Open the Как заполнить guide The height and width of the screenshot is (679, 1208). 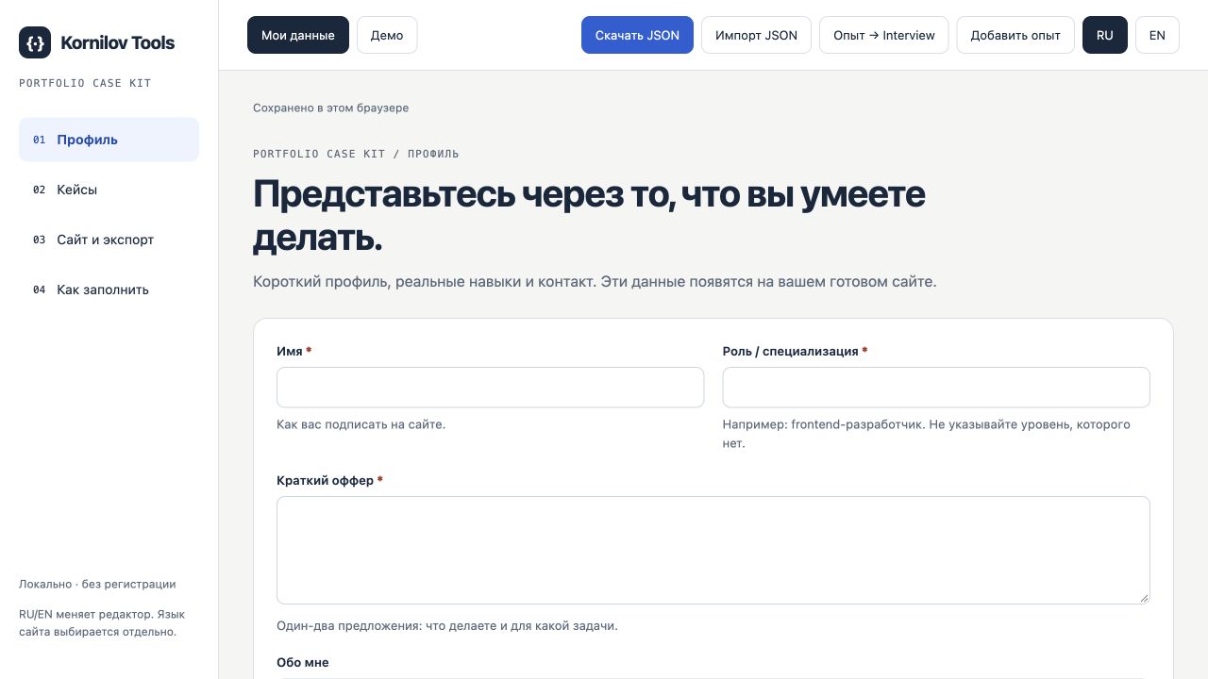[109, 290]
